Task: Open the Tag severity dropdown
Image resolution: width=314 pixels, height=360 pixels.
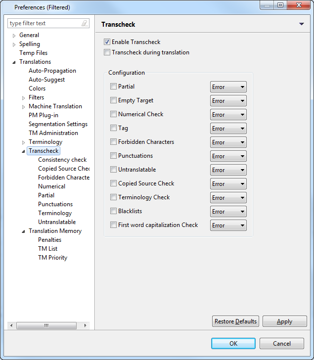Action: (x=228, y=129)
